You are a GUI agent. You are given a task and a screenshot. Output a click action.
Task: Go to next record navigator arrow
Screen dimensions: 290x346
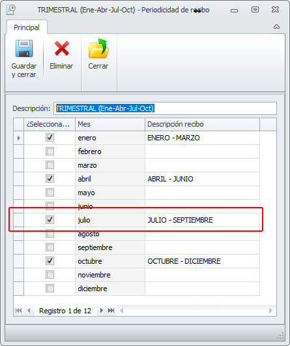coord(101,311)
